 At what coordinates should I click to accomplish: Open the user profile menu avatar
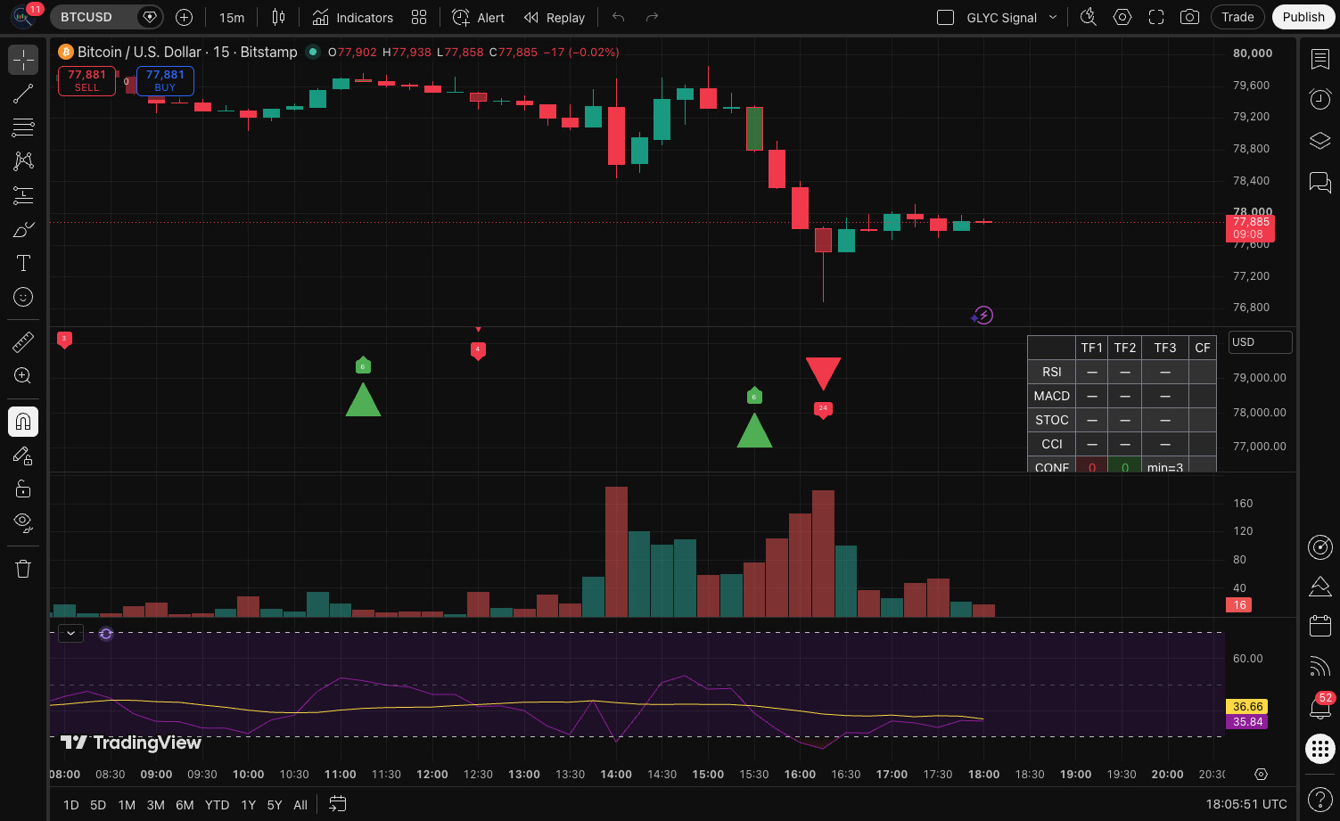[x=23, y=17]
